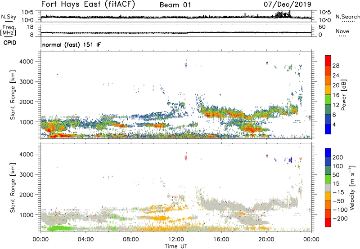Click 'Slant Range [km]' label of the power plot
360x249 pixels.
(13, 95)
